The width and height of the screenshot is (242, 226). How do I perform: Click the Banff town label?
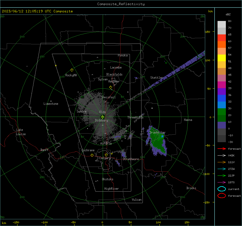pyautogui.click(x=44, y=150)
